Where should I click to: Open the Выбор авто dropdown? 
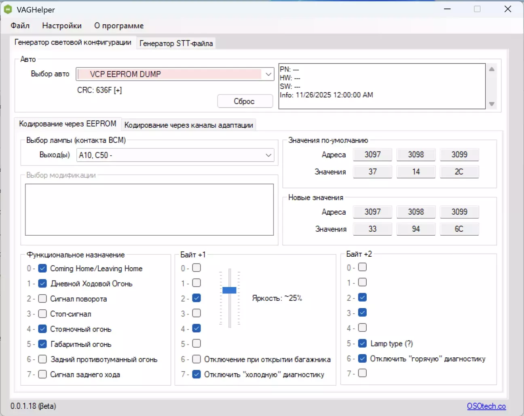268,74
